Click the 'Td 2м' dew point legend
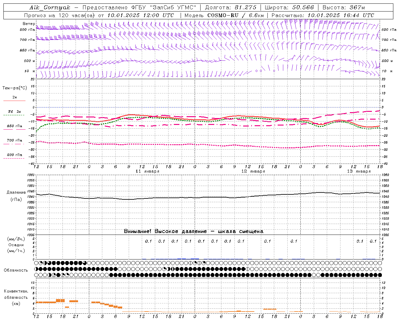This screenshot has height=319, width=398. pos(14,112)
